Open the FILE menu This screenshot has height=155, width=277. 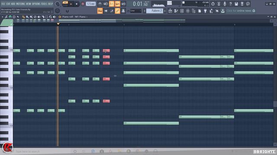3,4
